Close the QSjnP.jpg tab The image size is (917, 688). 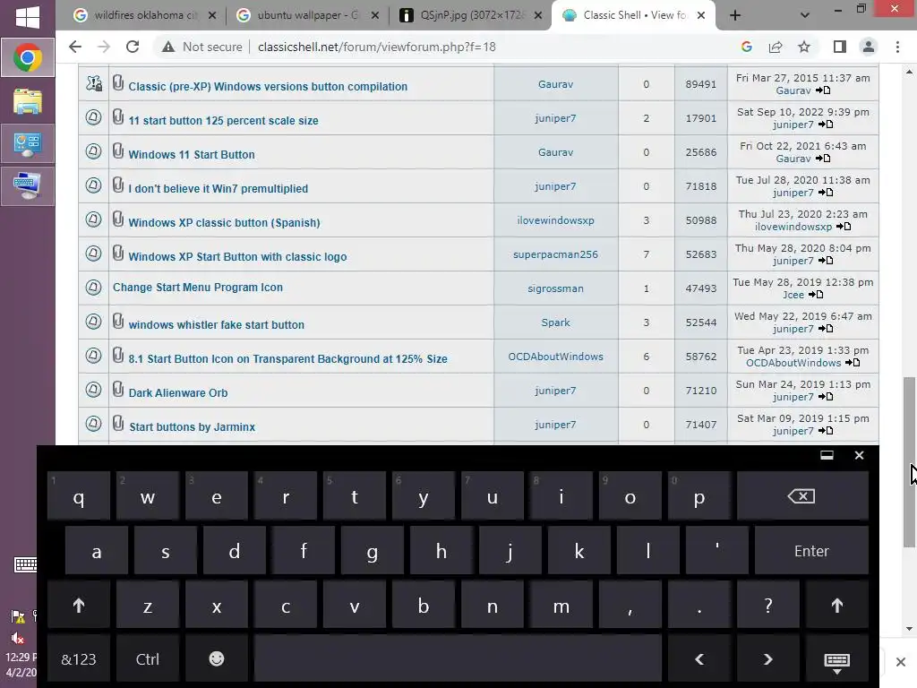click(538, 16)
